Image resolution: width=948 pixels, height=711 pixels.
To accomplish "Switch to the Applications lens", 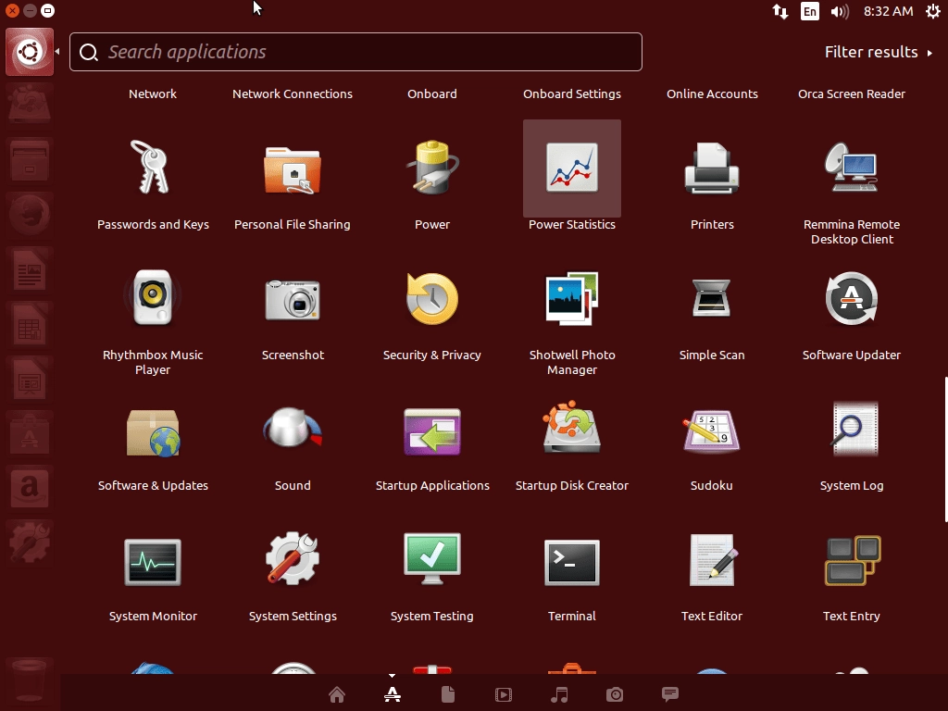I will click(393, 694).
